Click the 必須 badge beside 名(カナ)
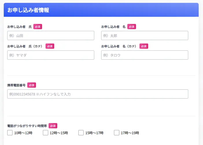Image resolution: width=203 pixels, height=145 pixels. (x=144, y=46)
